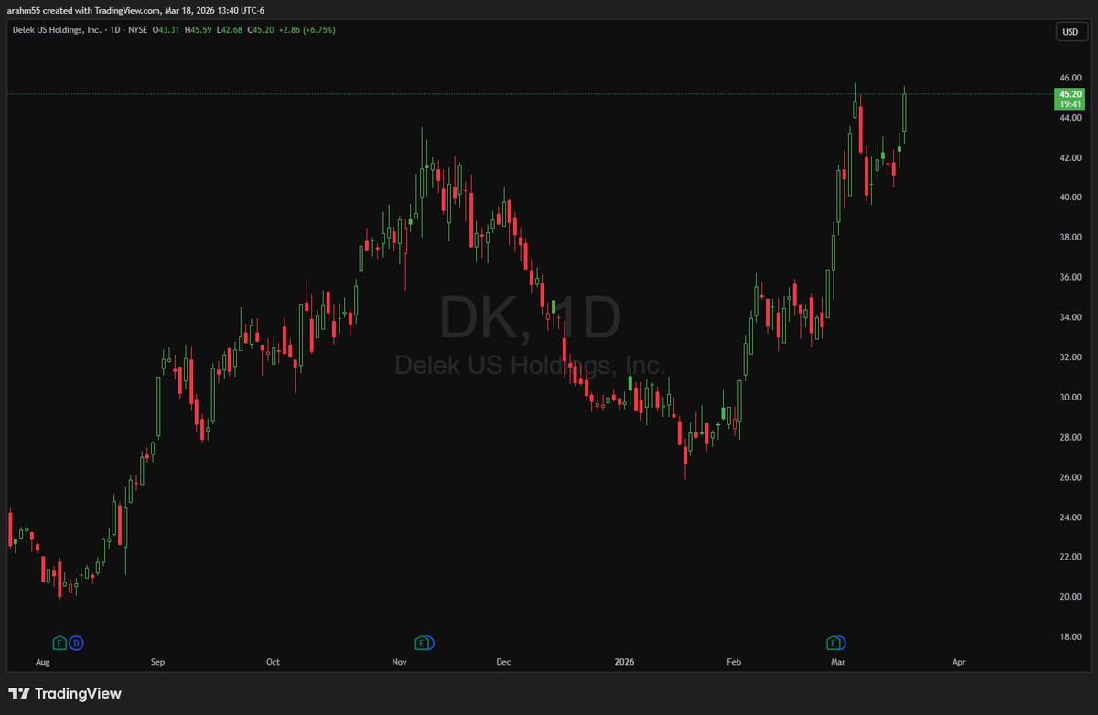The width and height of the screenshot is (1098, 715).
Task: Click the Nov label on time axis
Action: pyautogui.click(x=398, y=661)
